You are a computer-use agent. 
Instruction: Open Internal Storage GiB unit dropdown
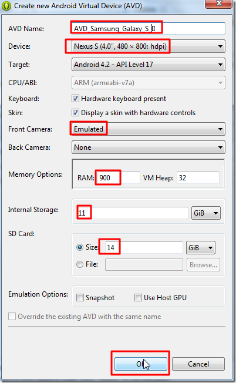point(206,213)
